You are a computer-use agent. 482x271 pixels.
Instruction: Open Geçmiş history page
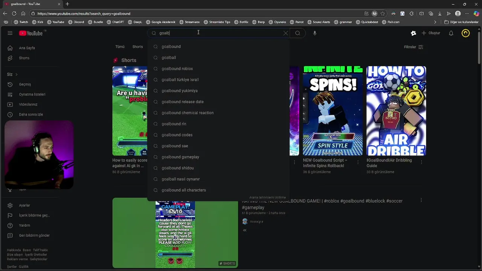tap(25, 84)
